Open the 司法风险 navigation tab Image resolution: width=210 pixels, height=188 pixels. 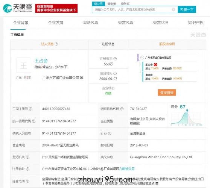91,23
